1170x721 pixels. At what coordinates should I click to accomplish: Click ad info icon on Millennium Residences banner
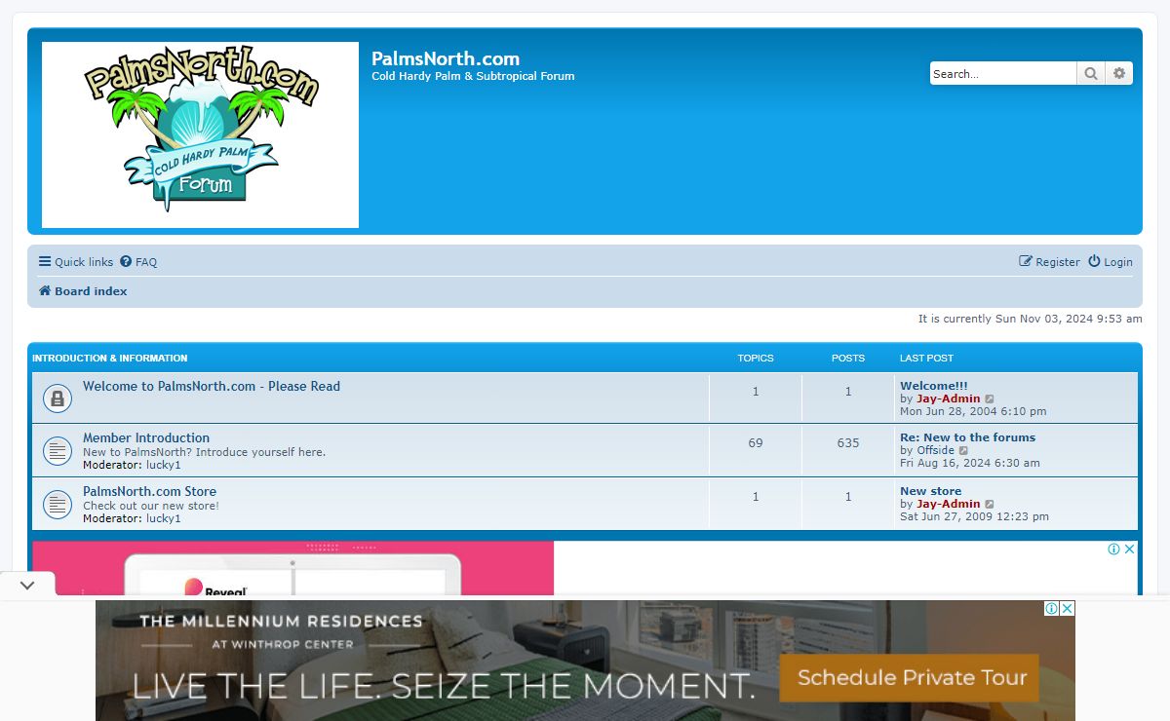click(1053, 608)
